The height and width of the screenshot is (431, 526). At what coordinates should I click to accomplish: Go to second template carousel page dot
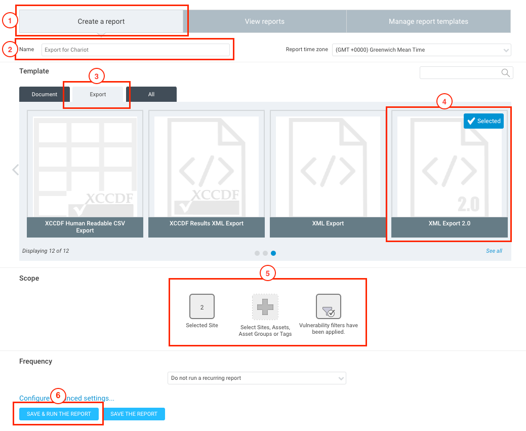tap(265, 253)
